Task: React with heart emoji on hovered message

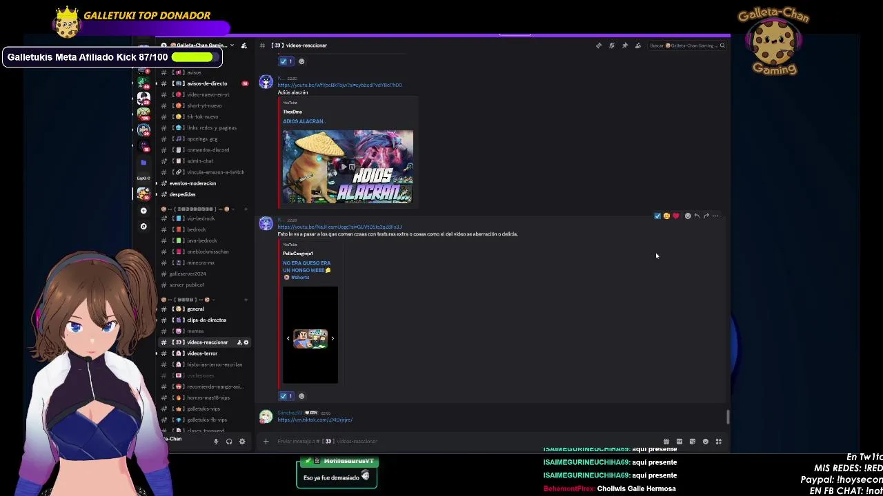Action: [675, 216]
